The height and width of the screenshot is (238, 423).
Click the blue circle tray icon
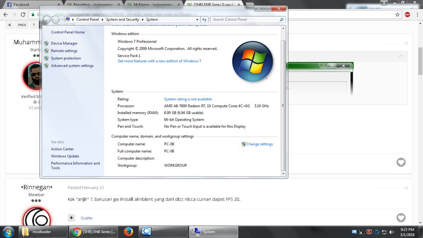point(376,232)
